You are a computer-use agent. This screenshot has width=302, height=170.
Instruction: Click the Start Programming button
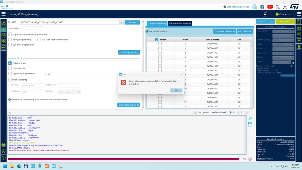pos(129,52)
